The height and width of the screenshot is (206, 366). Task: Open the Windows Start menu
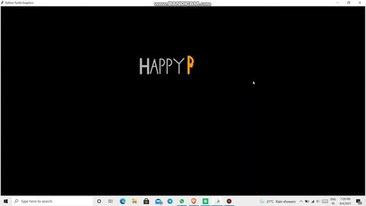coord(6,201)
